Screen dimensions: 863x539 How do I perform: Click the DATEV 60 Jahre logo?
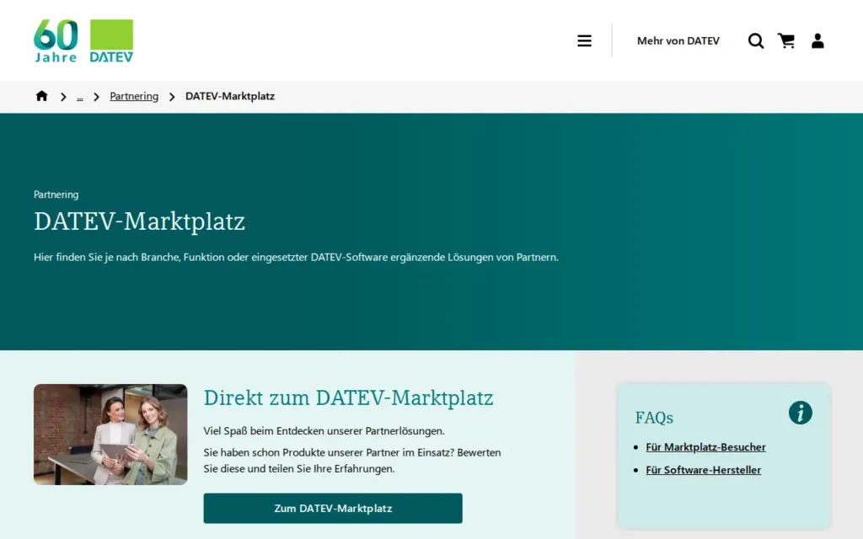pyautogui.click(x=83, y=40)
